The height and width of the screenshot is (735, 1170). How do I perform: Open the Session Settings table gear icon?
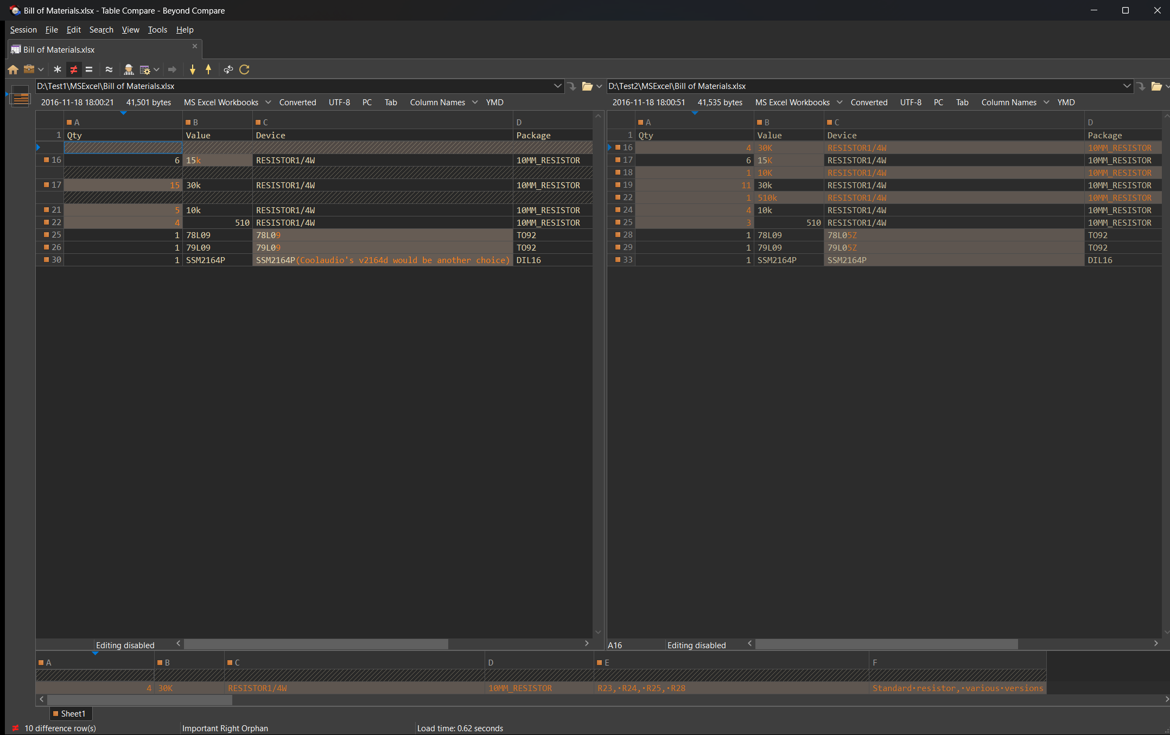[145, 69]
